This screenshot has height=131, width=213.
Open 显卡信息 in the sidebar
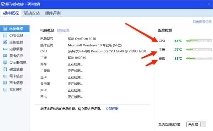[15, 56]
